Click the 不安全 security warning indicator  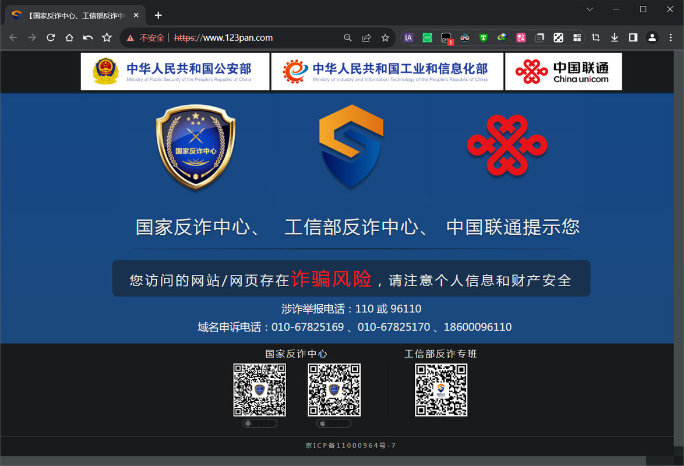146,38
